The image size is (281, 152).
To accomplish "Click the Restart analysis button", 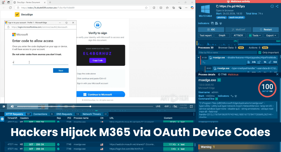I will tap(265, 29).
